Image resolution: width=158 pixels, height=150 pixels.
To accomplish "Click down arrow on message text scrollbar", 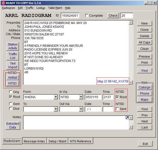I will 131,82.
